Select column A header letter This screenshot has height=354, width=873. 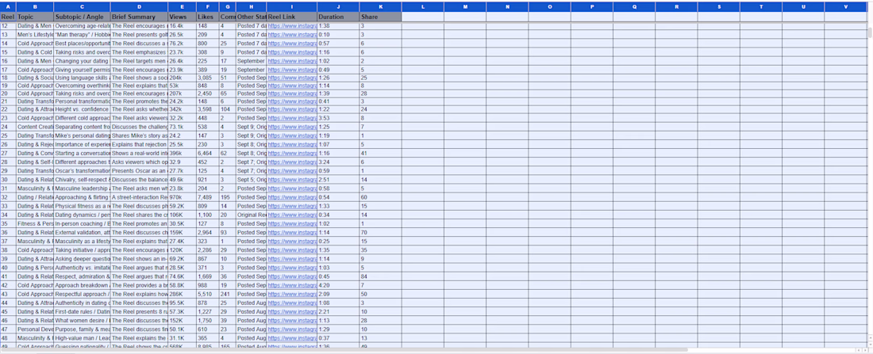8,6
